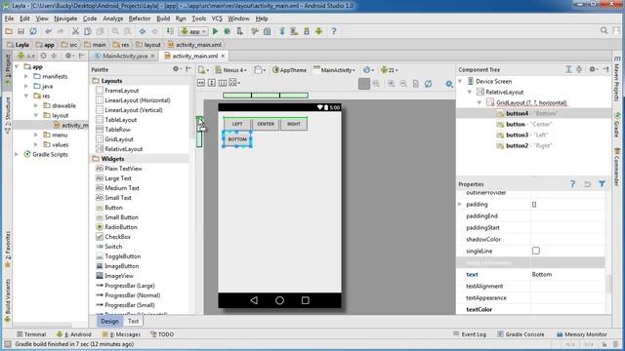Click the Back navigation arrow icon
The width and height of the screenshot is (625, 351).
tap(143, 31)
